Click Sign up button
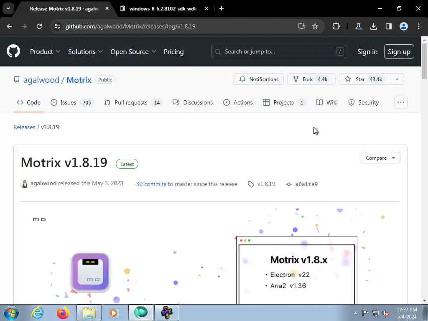Image resolution: width=428 pixels, height=321 pixels. coord(399,51)
